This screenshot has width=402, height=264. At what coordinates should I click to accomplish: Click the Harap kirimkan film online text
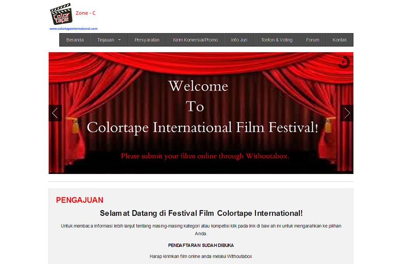(x=201, y=256)
